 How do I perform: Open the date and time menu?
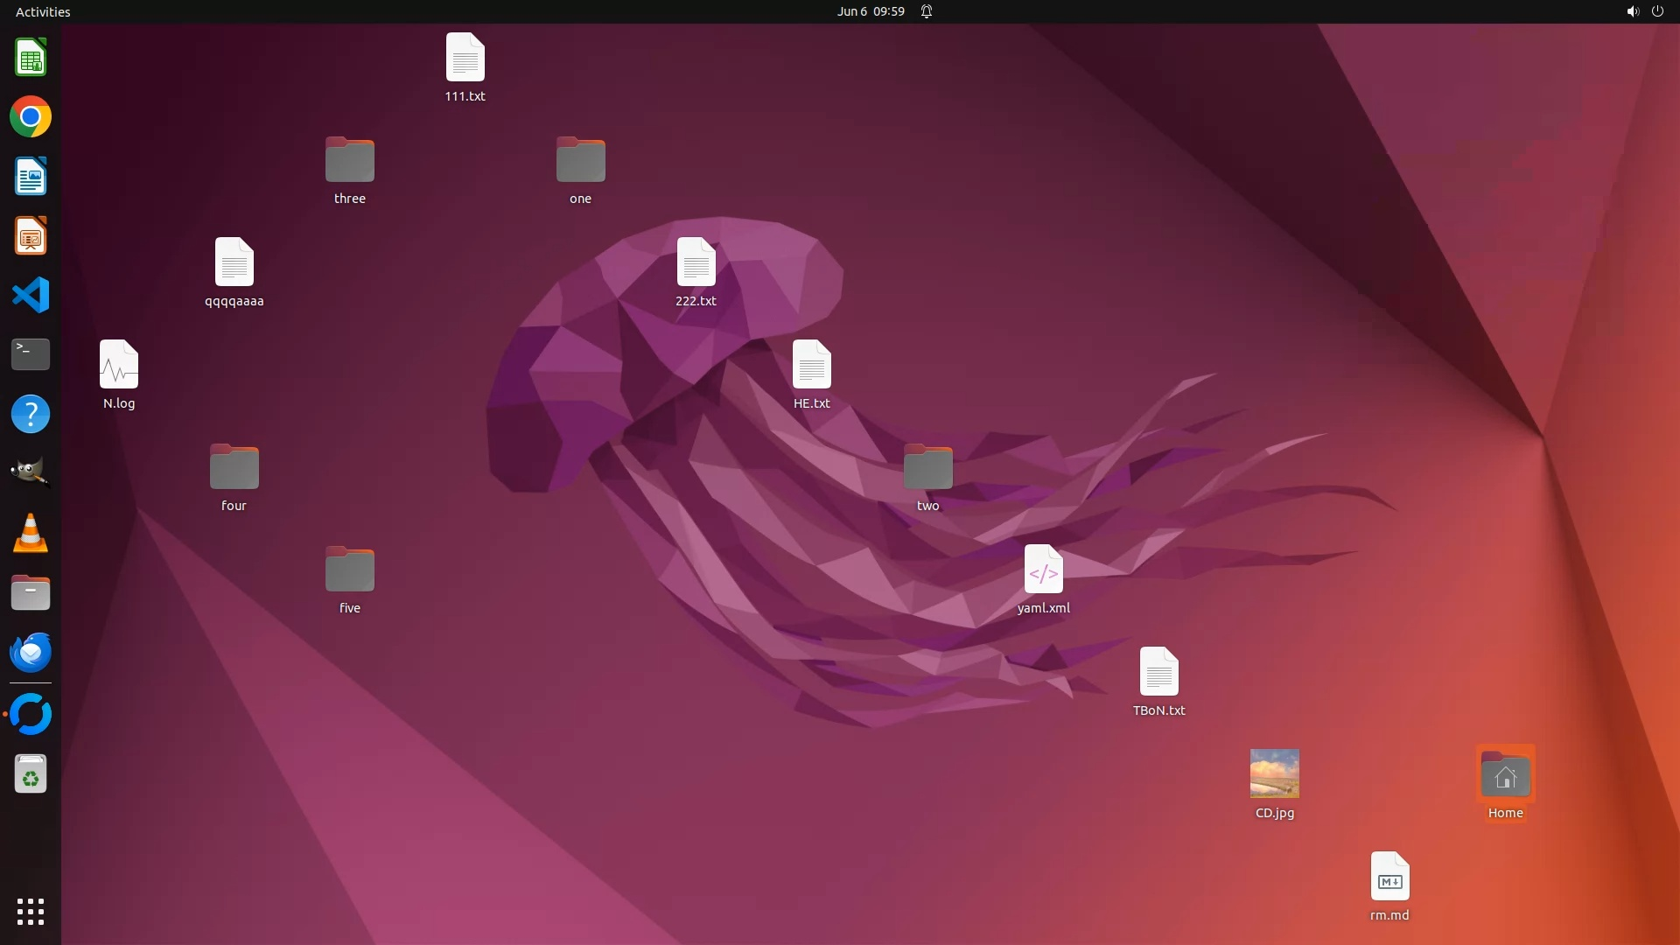[870, 11]
